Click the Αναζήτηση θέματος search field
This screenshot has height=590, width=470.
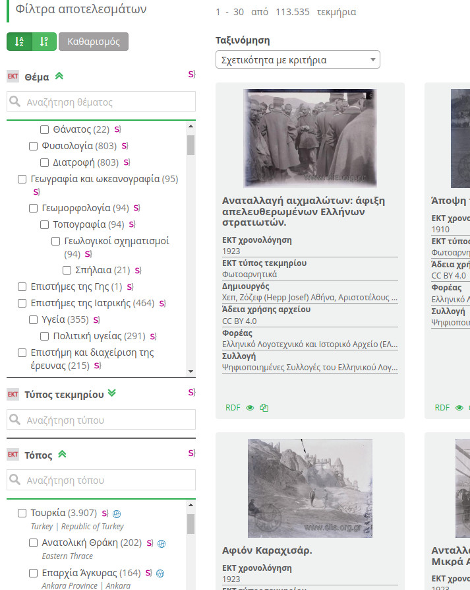pyautogui.click(x=102, y=102)
